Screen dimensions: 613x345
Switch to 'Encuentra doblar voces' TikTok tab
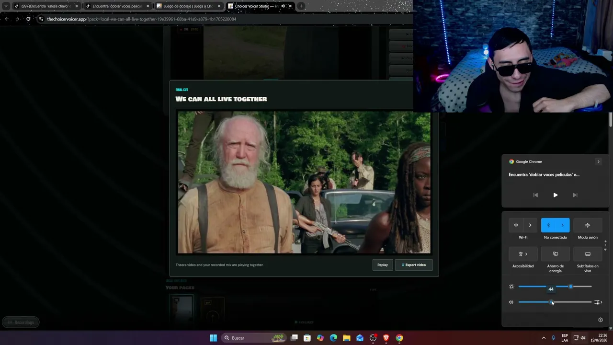[117, 6]
